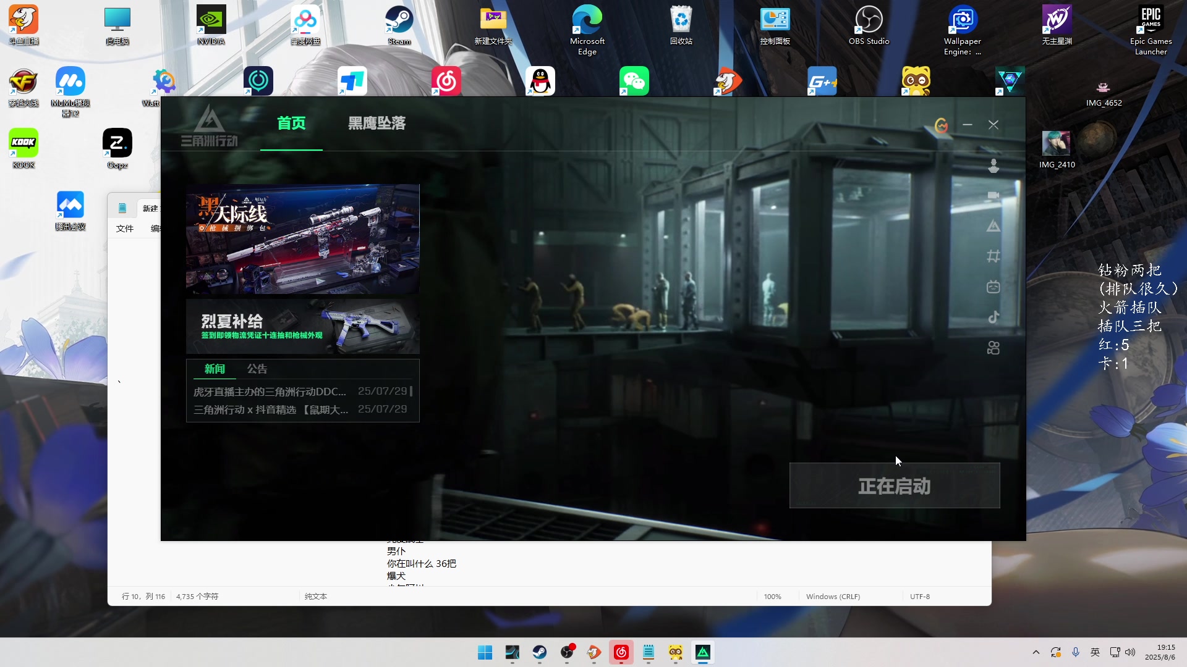Image resolution: width=1187 pixels, height=667 pixels.
Task: Click the orange WeGame icon in the launcher title bar
Action: [941, 125]
